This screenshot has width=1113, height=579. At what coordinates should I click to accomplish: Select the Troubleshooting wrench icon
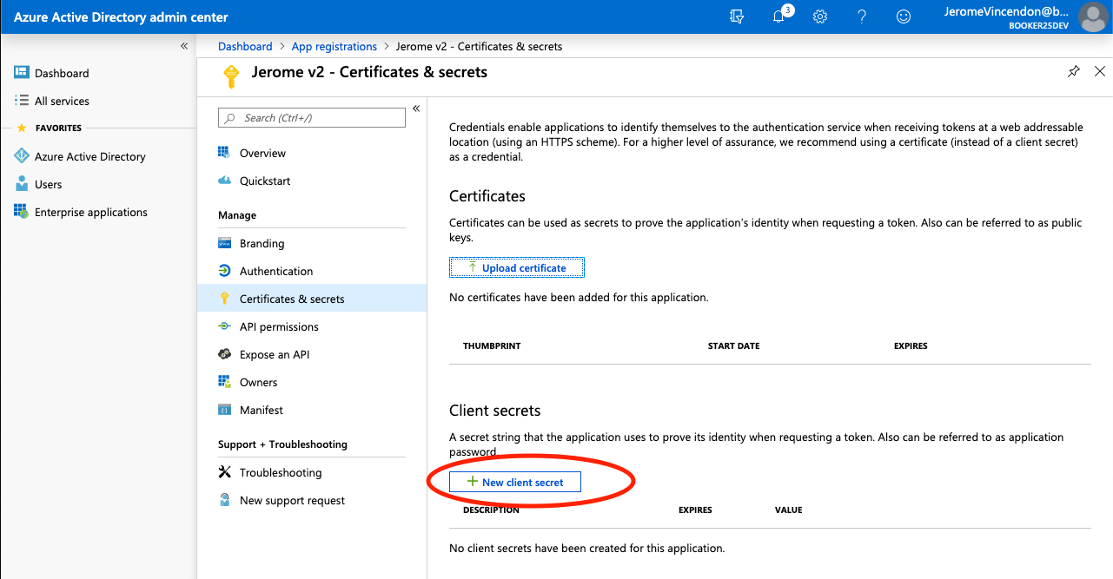coord(227,472)
